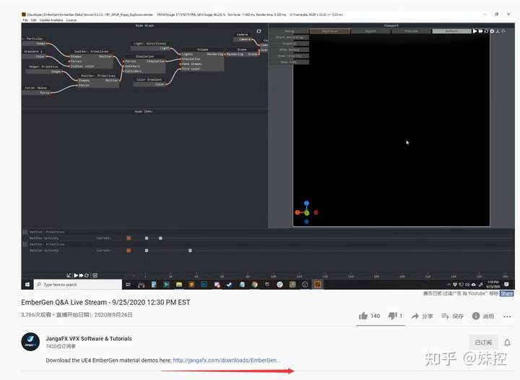The image size is (520, 380).
Task: Open the License menu
Action: coord(71,20)
